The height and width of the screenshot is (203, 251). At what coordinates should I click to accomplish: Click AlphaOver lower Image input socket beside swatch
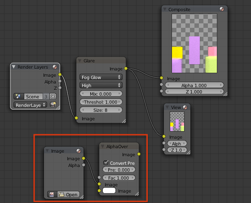(99, 191)
